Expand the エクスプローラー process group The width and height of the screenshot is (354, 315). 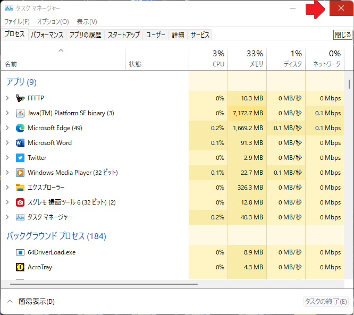[7, 188]
